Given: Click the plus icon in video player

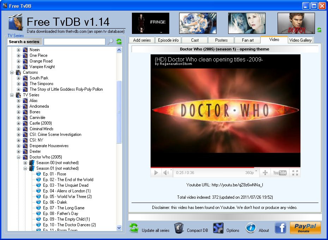Looking at the screenshot, I should (x=265, y=173).
